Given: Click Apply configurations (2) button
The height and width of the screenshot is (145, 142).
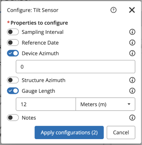Looking at the screenshot, I should pos(69,133).
